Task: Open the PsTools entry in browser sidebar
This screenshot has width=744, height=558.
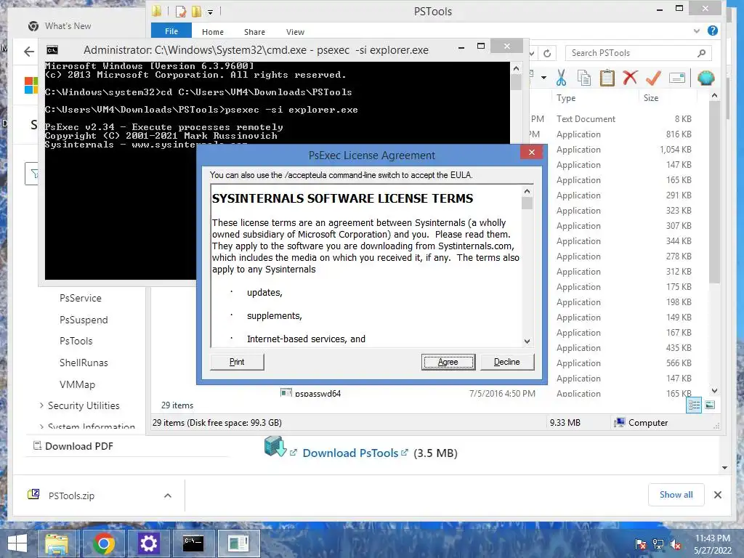Action: coord(76,341)
